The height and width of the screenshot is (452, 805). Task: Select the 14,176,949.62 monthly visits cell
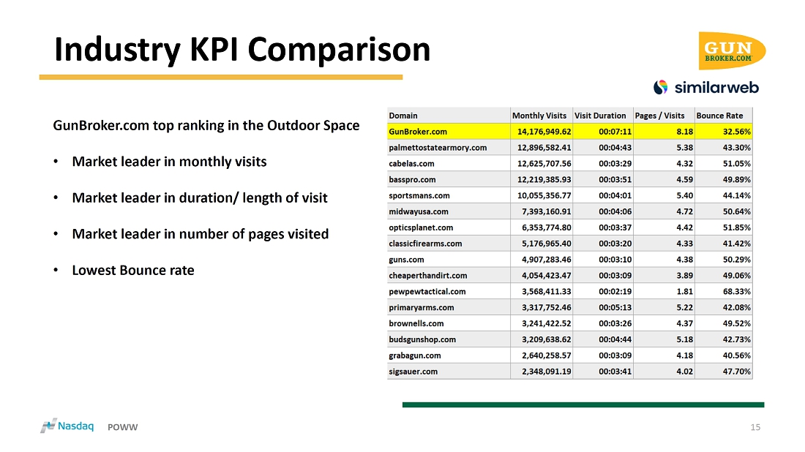[x=542, y=132]
